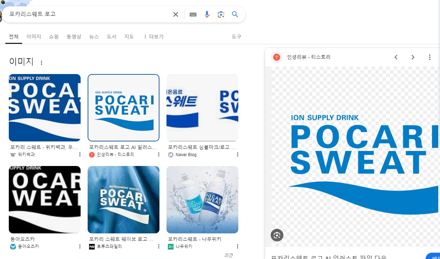Screen dimensions: 440x259
Task: Switch to the 이미지 tab
Action: (34, 36)
